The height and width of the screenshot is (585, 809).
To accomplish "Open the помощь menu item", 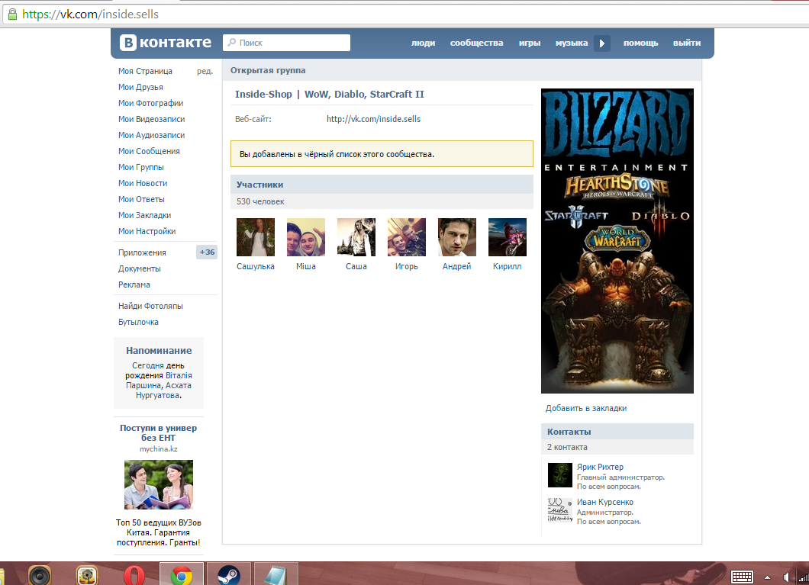I will pyautogui.click(x=640, y=43).
